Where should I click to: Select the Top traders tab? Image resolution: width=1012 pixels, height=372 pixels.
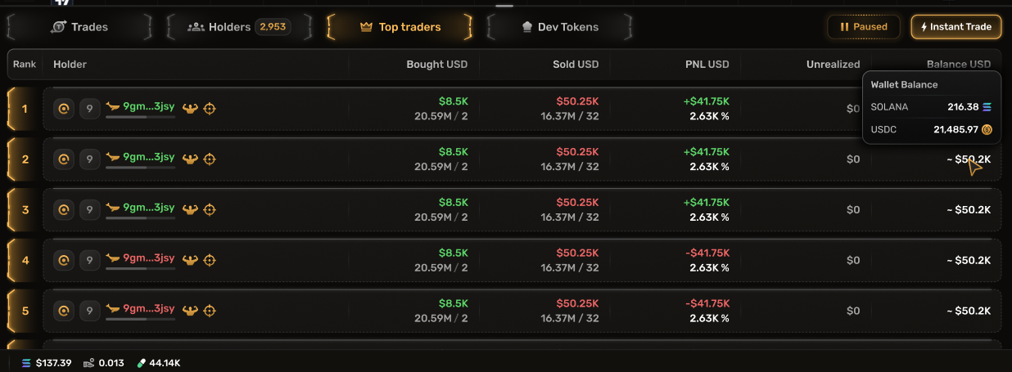[x=400, y=27]
